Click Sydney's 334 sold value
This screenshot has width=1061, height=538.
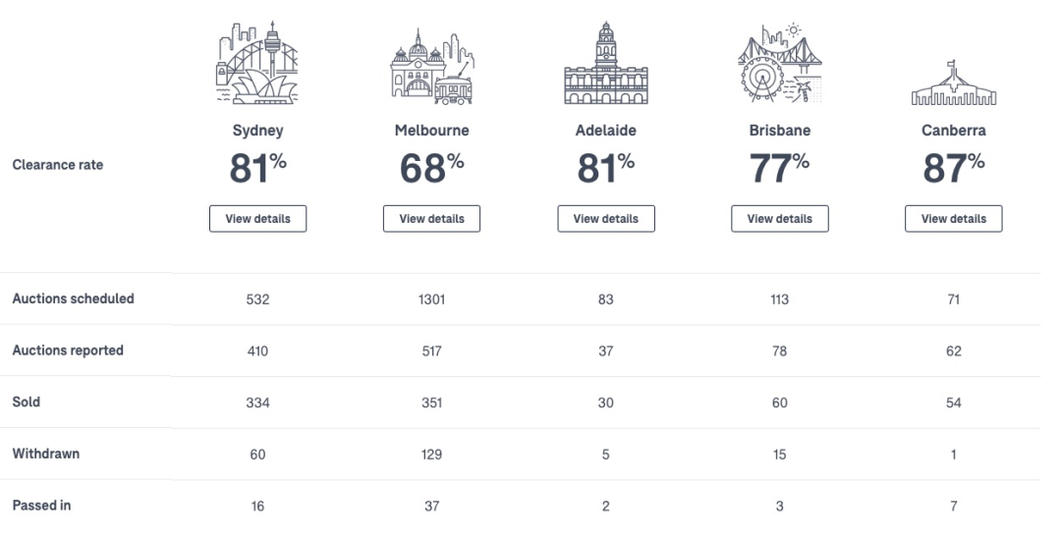tap(257, 403)
